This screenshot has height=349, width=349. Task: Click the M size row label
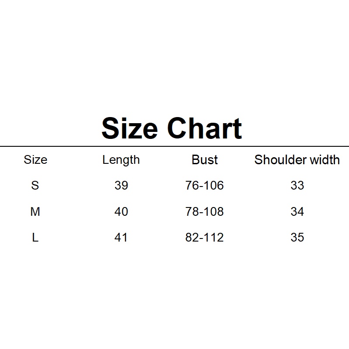35,211
